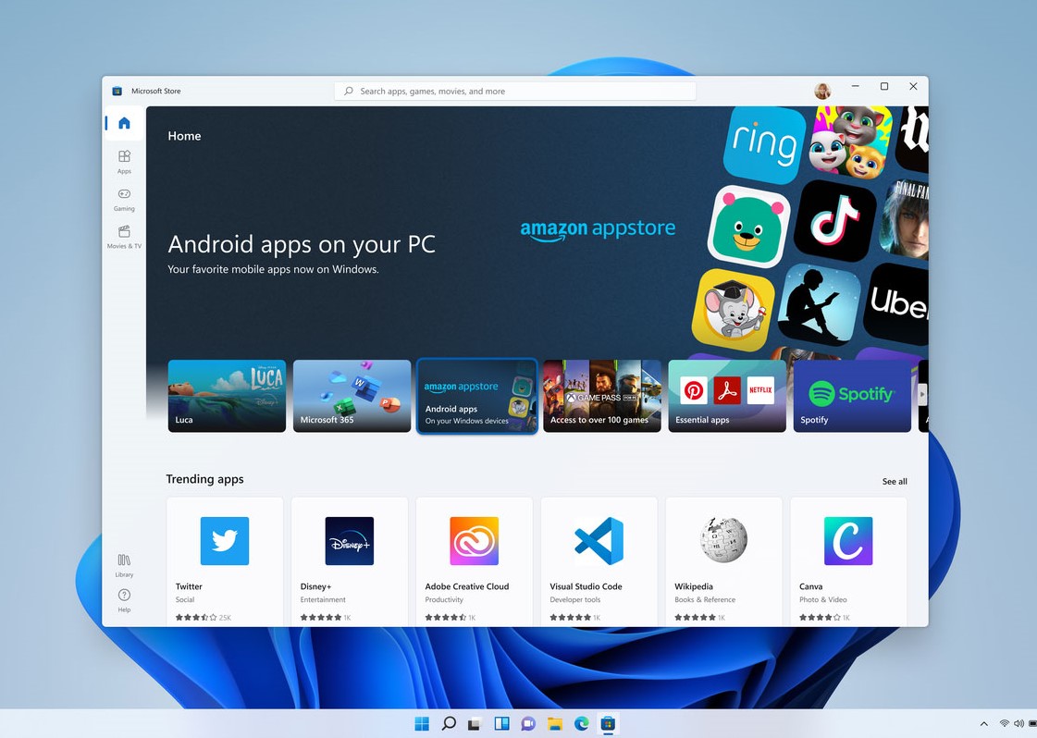Screen dimensions: 1037x738
Task: Open the green bear app tile
Action: click(748, 227)
